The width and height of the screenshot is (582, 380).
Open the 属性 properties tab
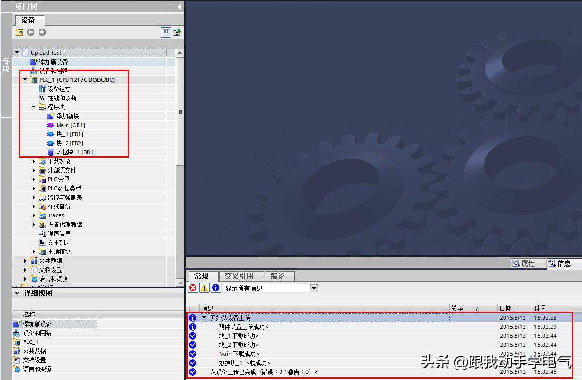click(x=524, y=263)
